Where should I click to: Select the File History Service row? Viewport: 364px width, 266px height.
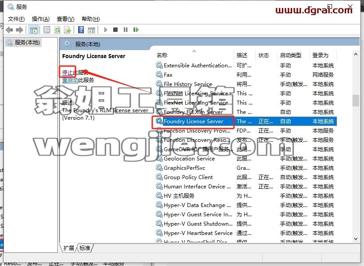245,84
